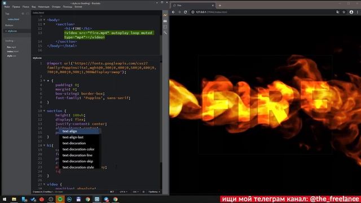
Task: Click the Chrome address bar URL
Action: 212,12
